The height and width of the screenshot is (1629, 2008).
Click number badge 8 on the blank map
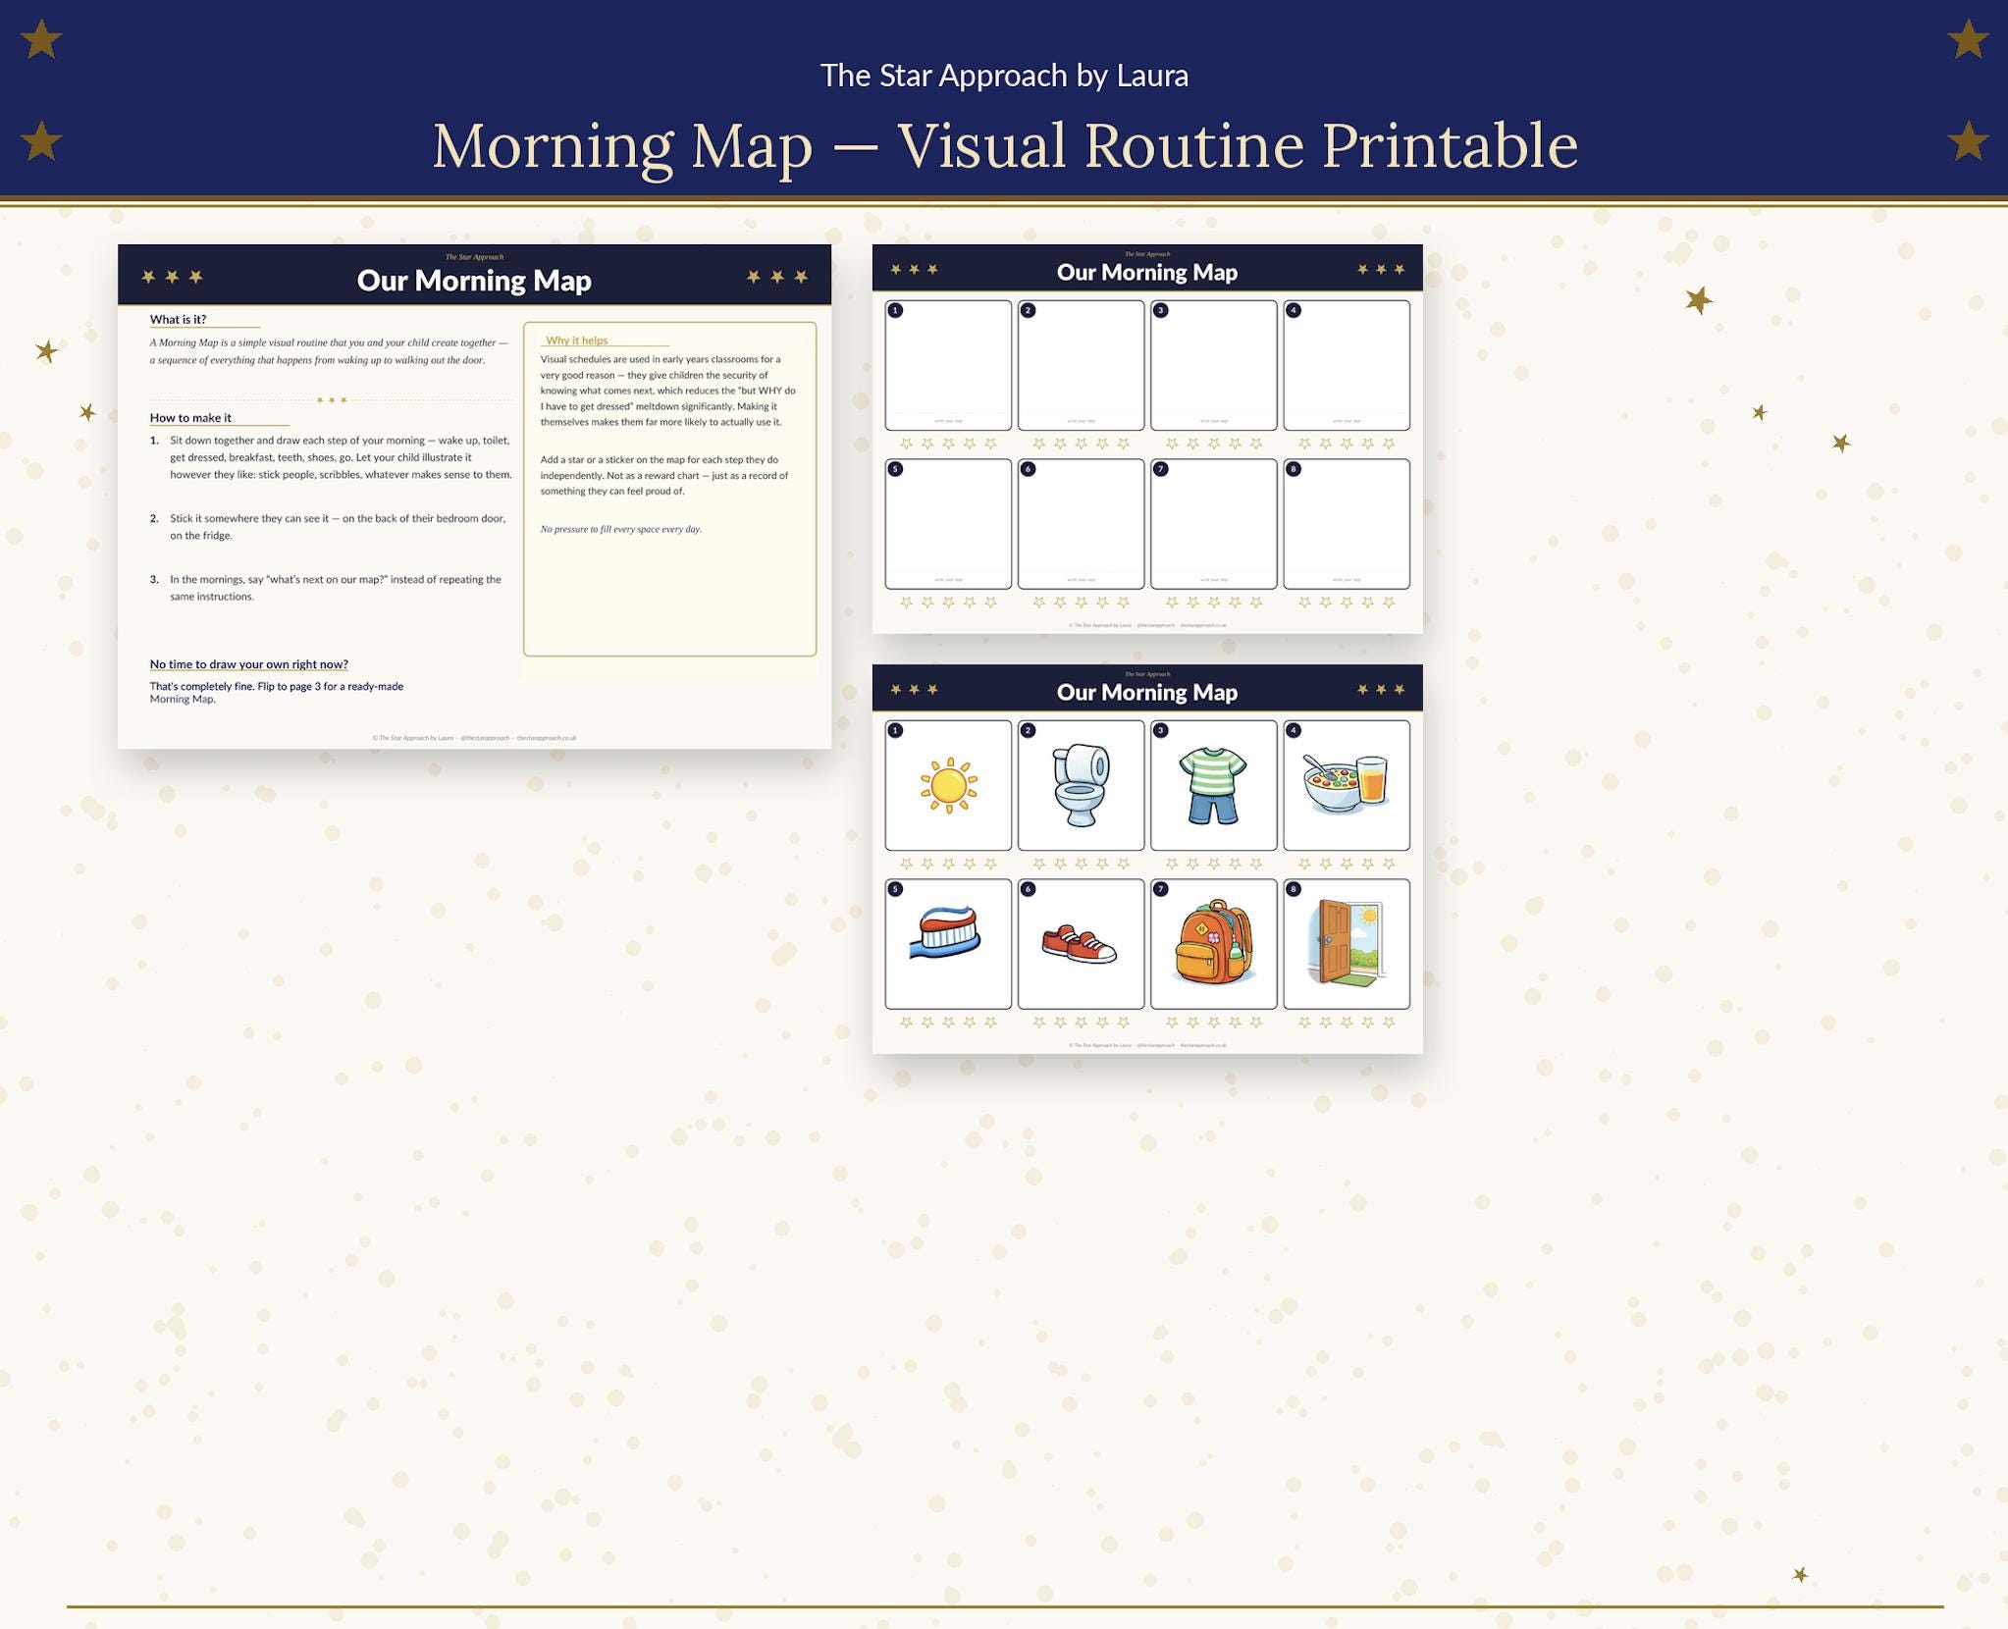pos(1294,469)
